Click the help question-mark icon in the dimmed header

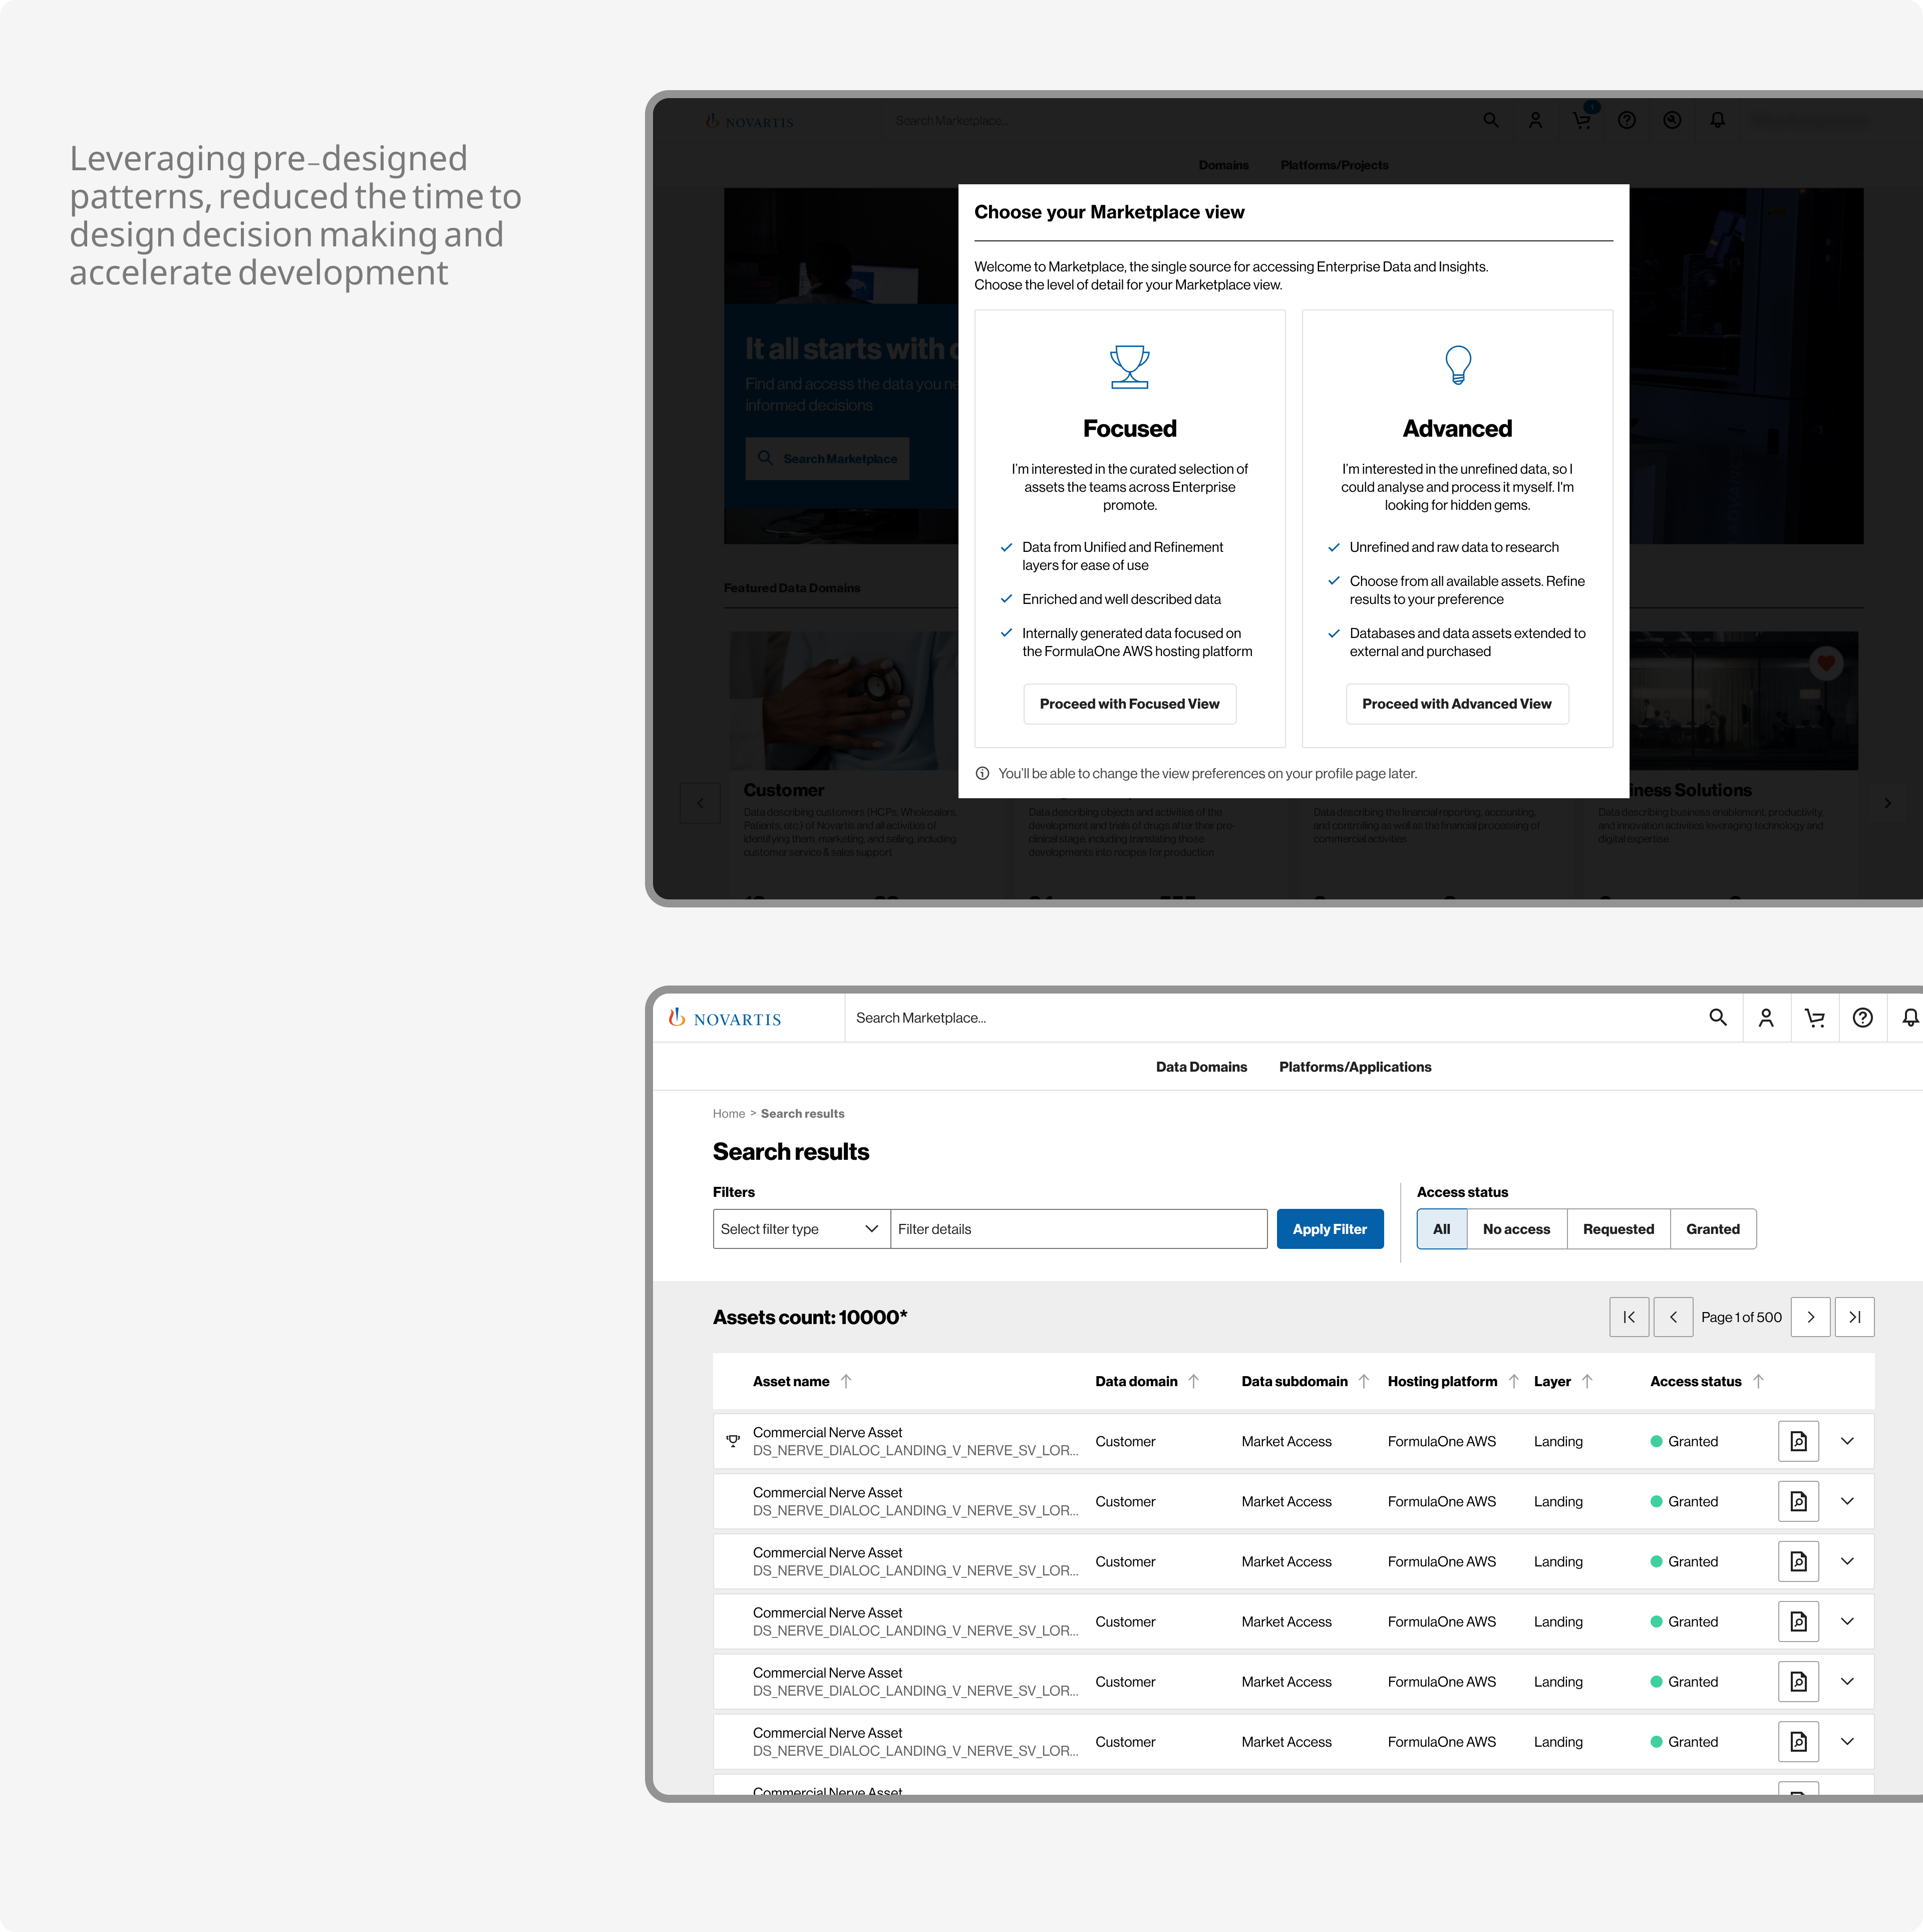pyautogui.click(x=1627, y=120)
